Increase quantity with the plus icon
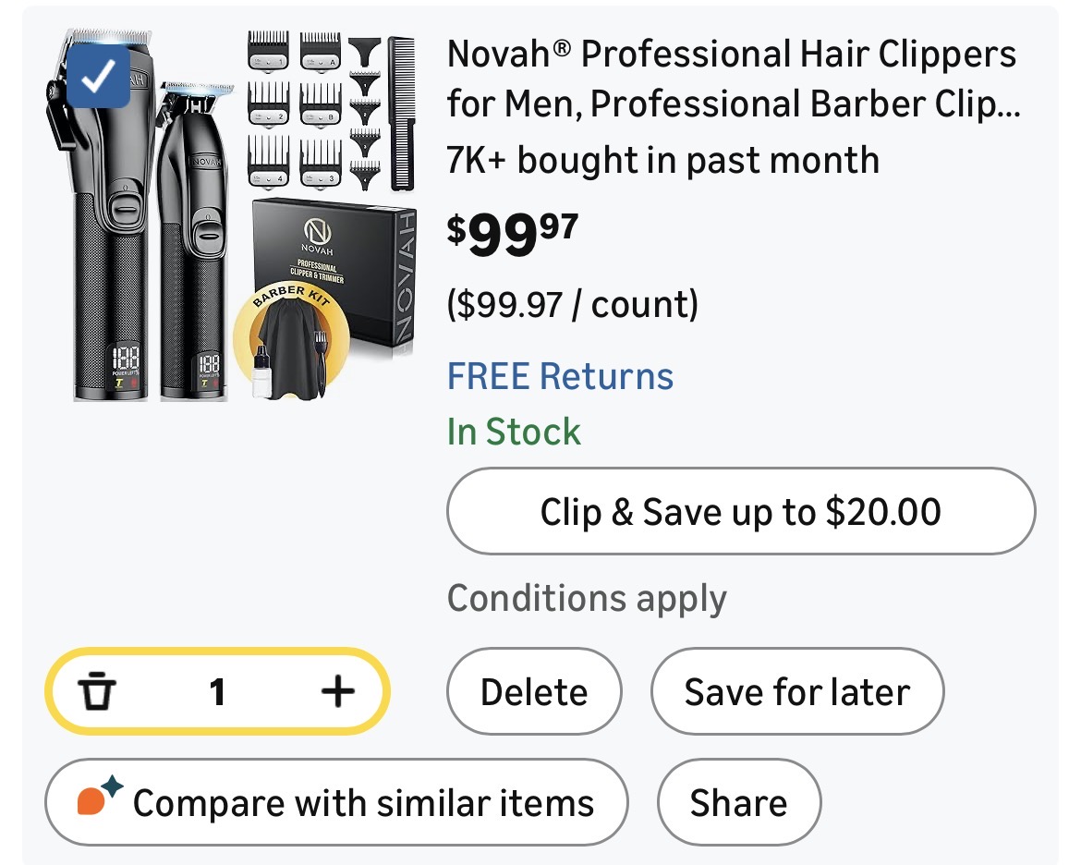 coord(337,691)
